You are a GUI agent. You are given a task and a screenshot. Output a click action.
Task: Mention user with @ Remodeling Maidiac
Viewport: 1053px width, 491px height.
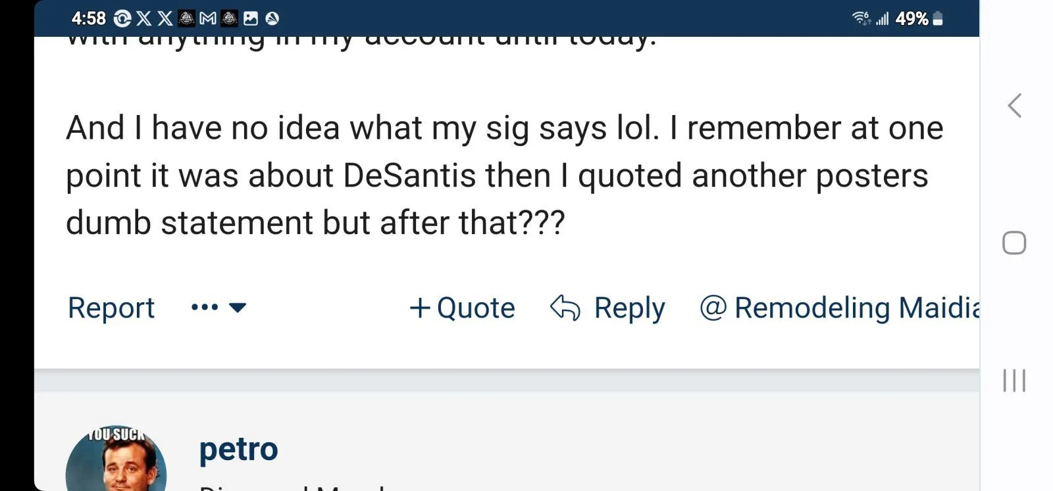point(840,308)
